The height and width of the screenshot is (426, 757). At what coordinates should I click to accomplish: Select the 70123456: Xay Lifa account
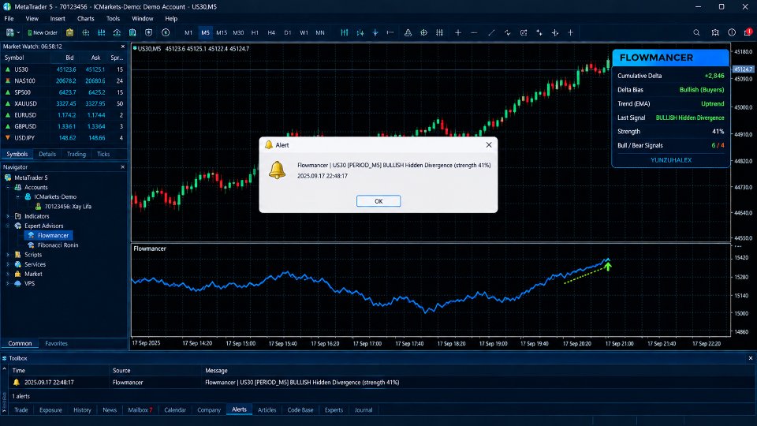pos(68,206)
